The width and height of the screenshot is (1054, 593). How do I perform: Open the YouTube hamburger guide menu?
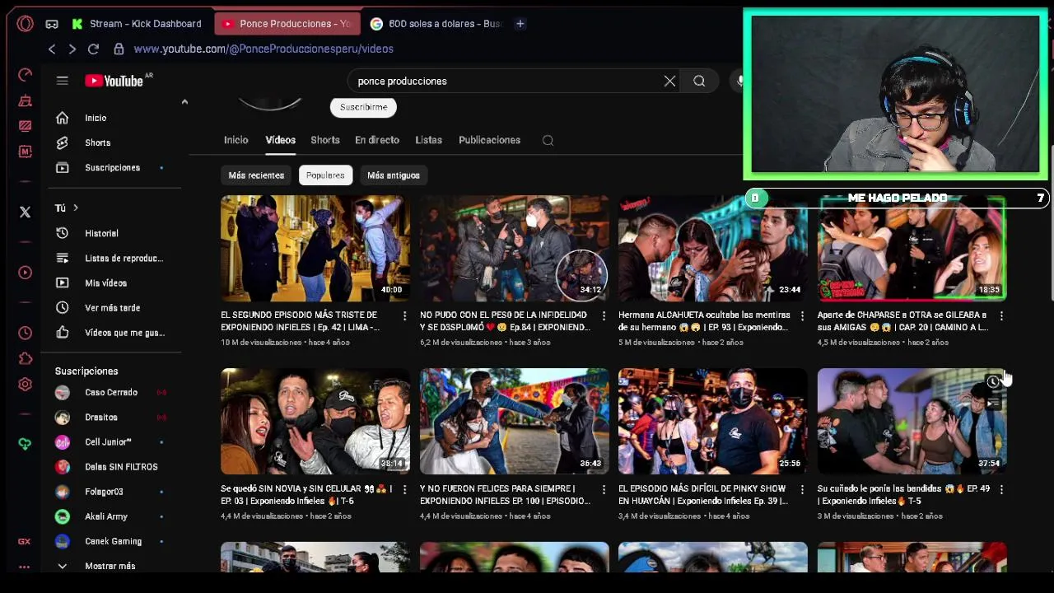(x=62, y=80)
